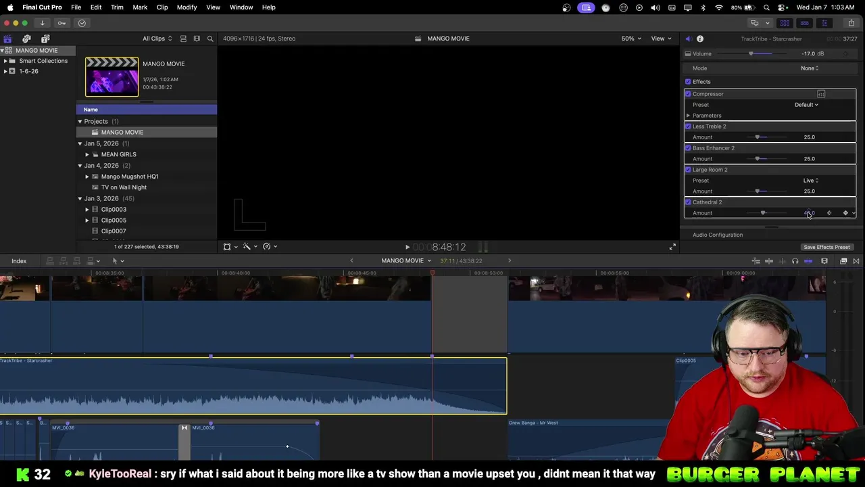Play the viewer with play button
Image resolution: width=865 pixels, height=487 pixels.
407,248
